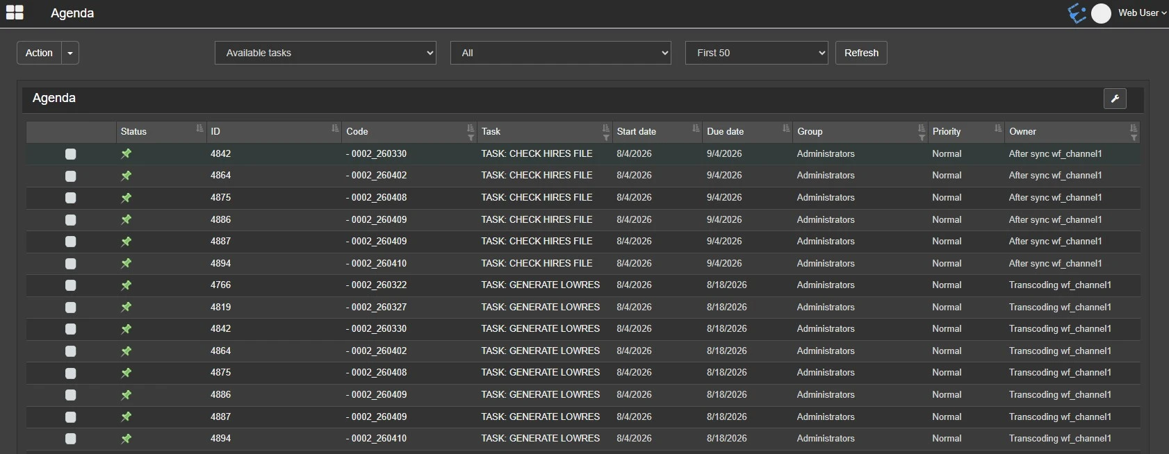Select checkbox for ID 4842 GENERATE LOWRES

click(71, 329)
